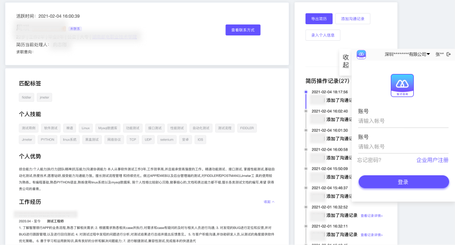
Task: Click the logout icon beside the user name
Action: click(x=449, y=54)
